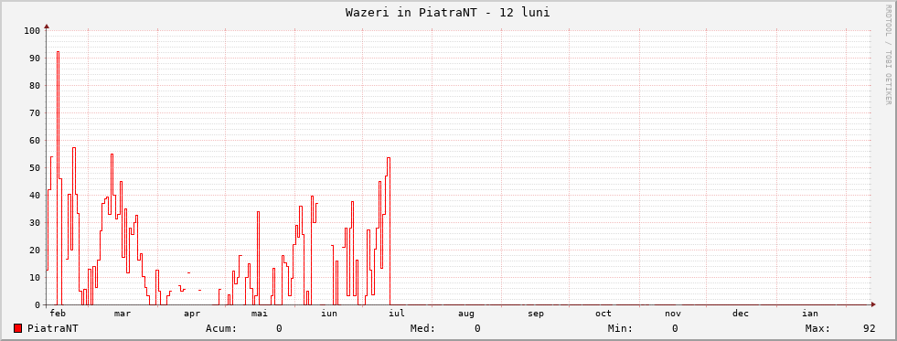Click the 'Acum:' statistic label
This screenshot has width=897, height=341.
tap(220, 328)
